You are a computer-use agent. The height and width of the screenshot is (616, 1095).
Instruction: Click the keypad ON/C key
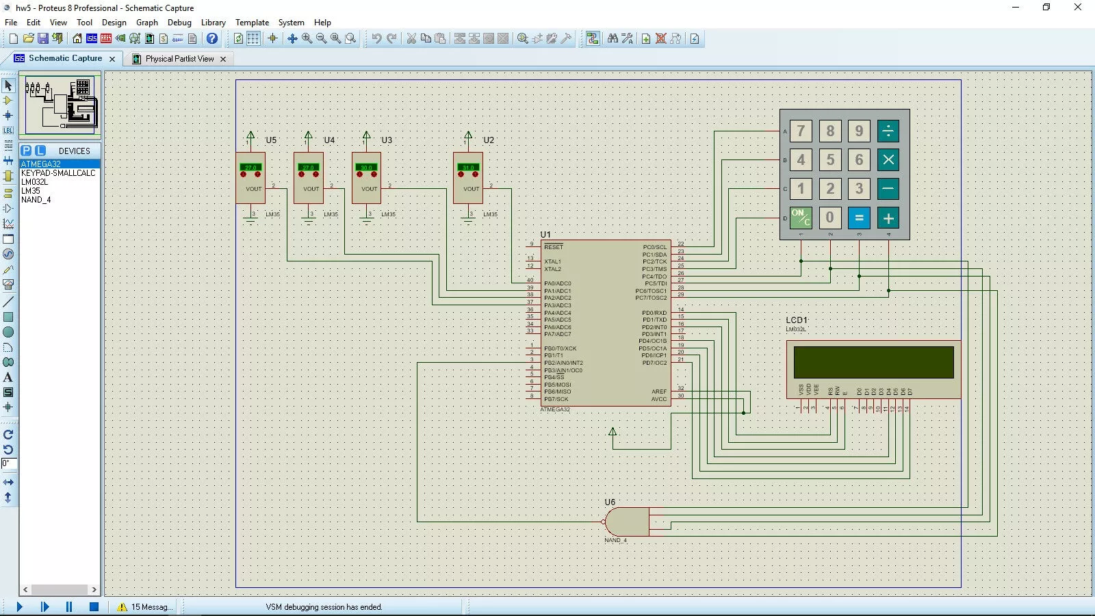point(801,218)
